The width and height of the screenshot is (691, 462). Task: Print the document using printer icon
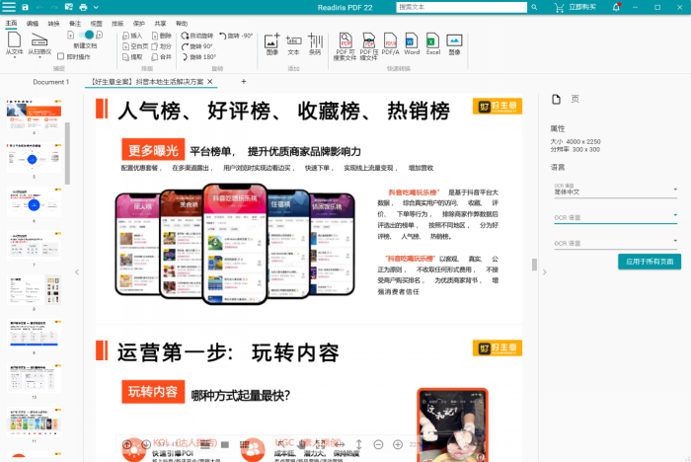click(83, 7)
